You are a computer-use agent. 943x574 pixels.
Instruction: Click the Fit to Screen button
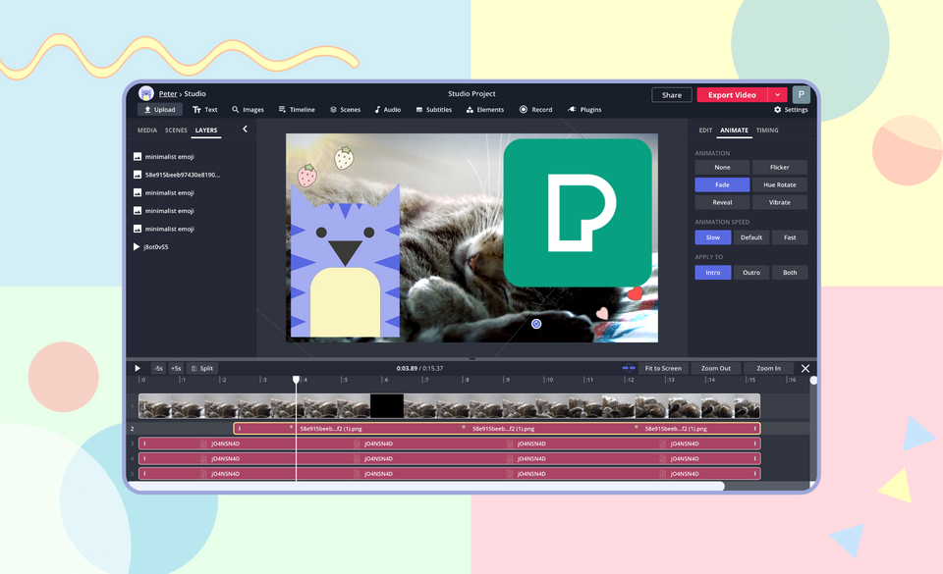[662, 368]
